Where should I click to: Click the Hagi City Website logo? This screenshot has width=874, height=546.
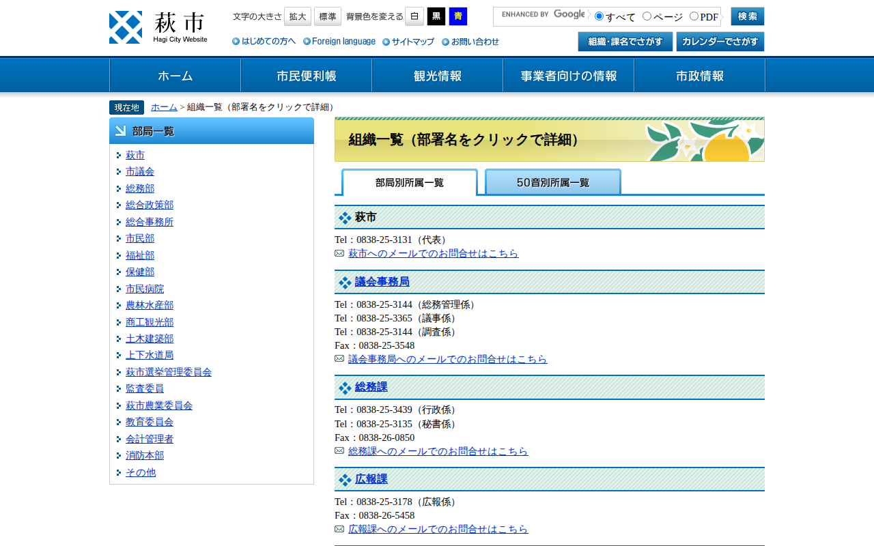[158, 27]
